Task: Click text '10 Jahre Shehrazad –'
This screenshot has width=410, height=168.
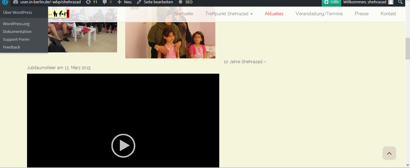Action: pos(245,62)
